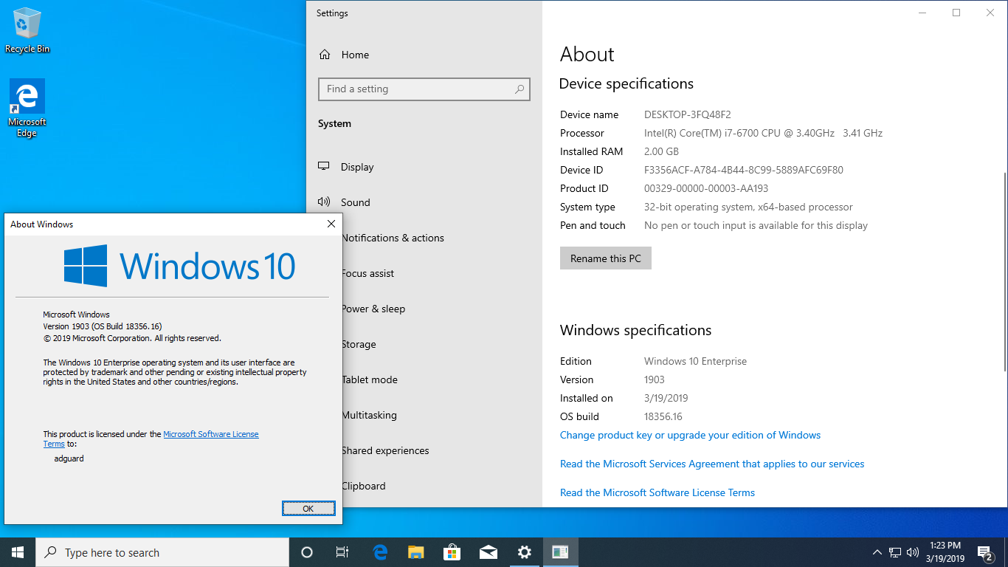Click into the Find a setting box
The width and height of the screenshot is (1008, 567).
coord(424,89)
